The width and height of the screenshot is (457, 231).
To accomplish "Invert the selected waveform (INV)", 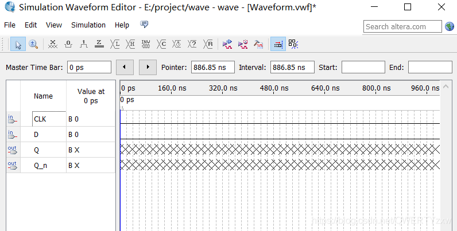I will [146, 44].
